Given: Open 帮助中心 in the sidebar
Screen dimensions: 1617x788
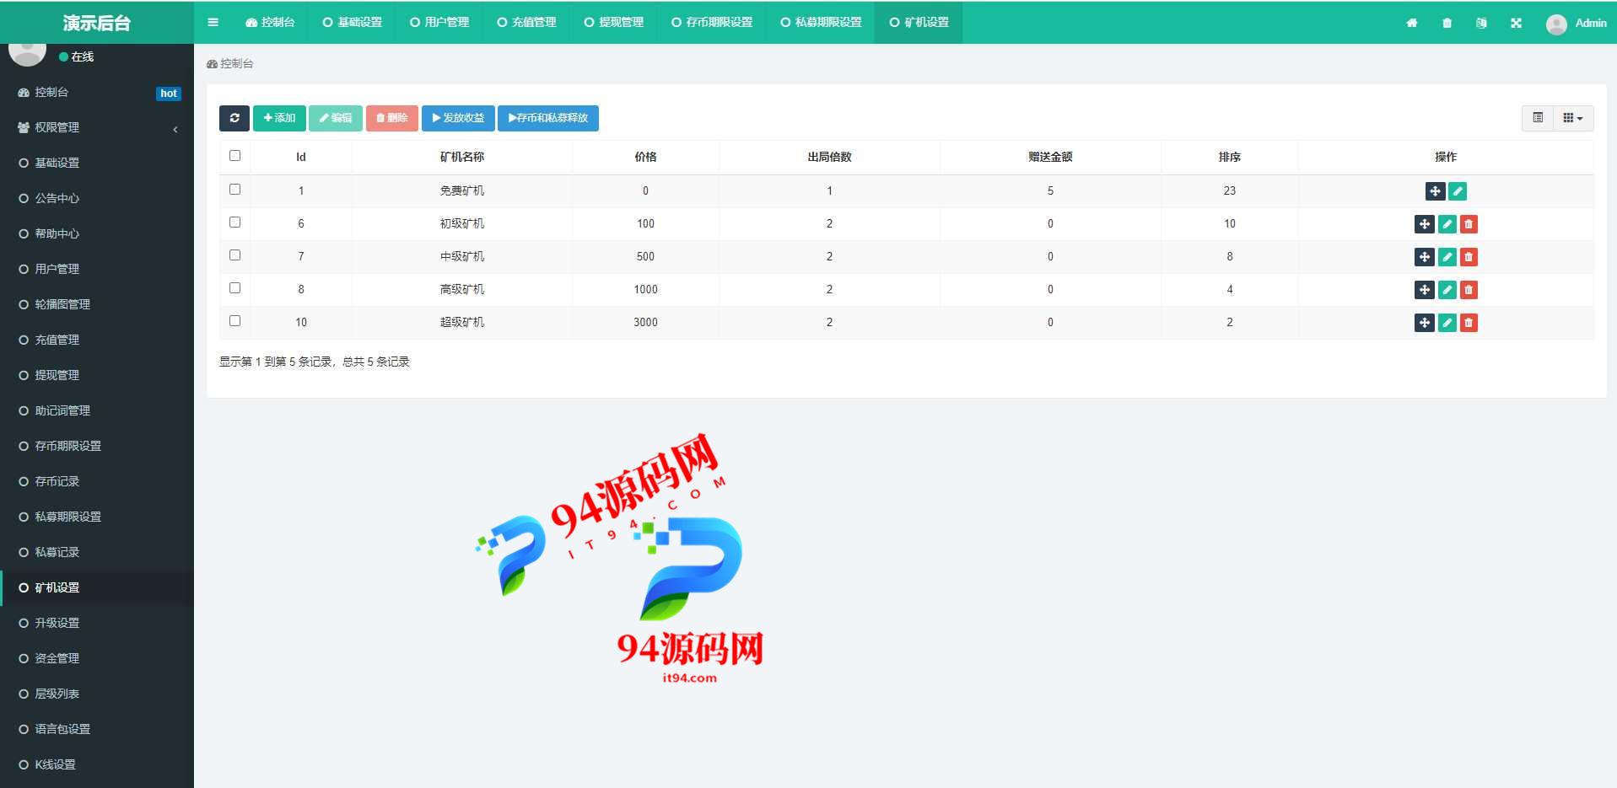Looking at the screenshot, I should [x=97, y=234].
